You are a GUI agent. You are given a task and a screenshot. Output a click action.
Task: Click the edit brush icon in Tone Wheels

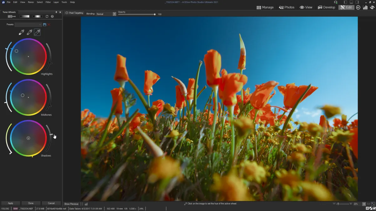12,17
